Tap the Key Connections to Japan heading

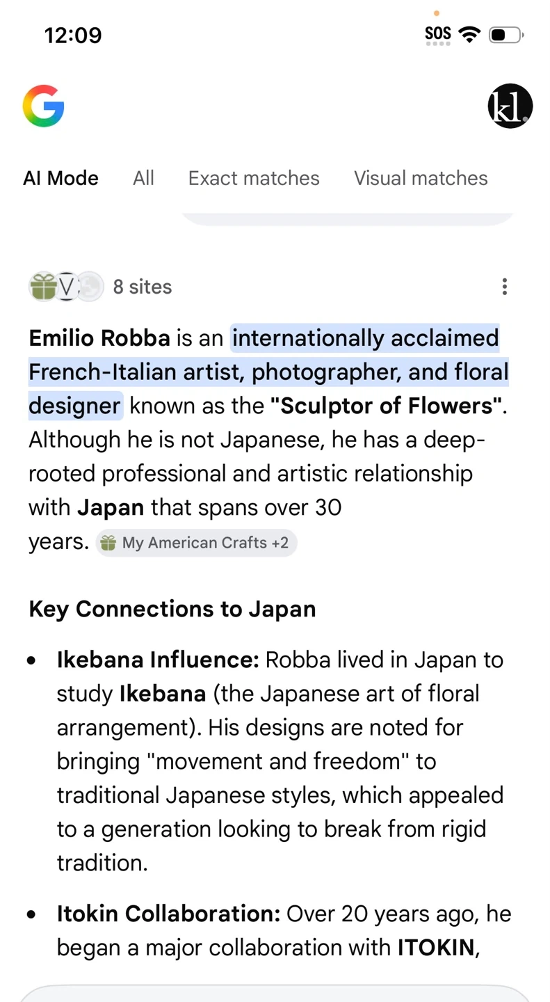pos(172,610)
